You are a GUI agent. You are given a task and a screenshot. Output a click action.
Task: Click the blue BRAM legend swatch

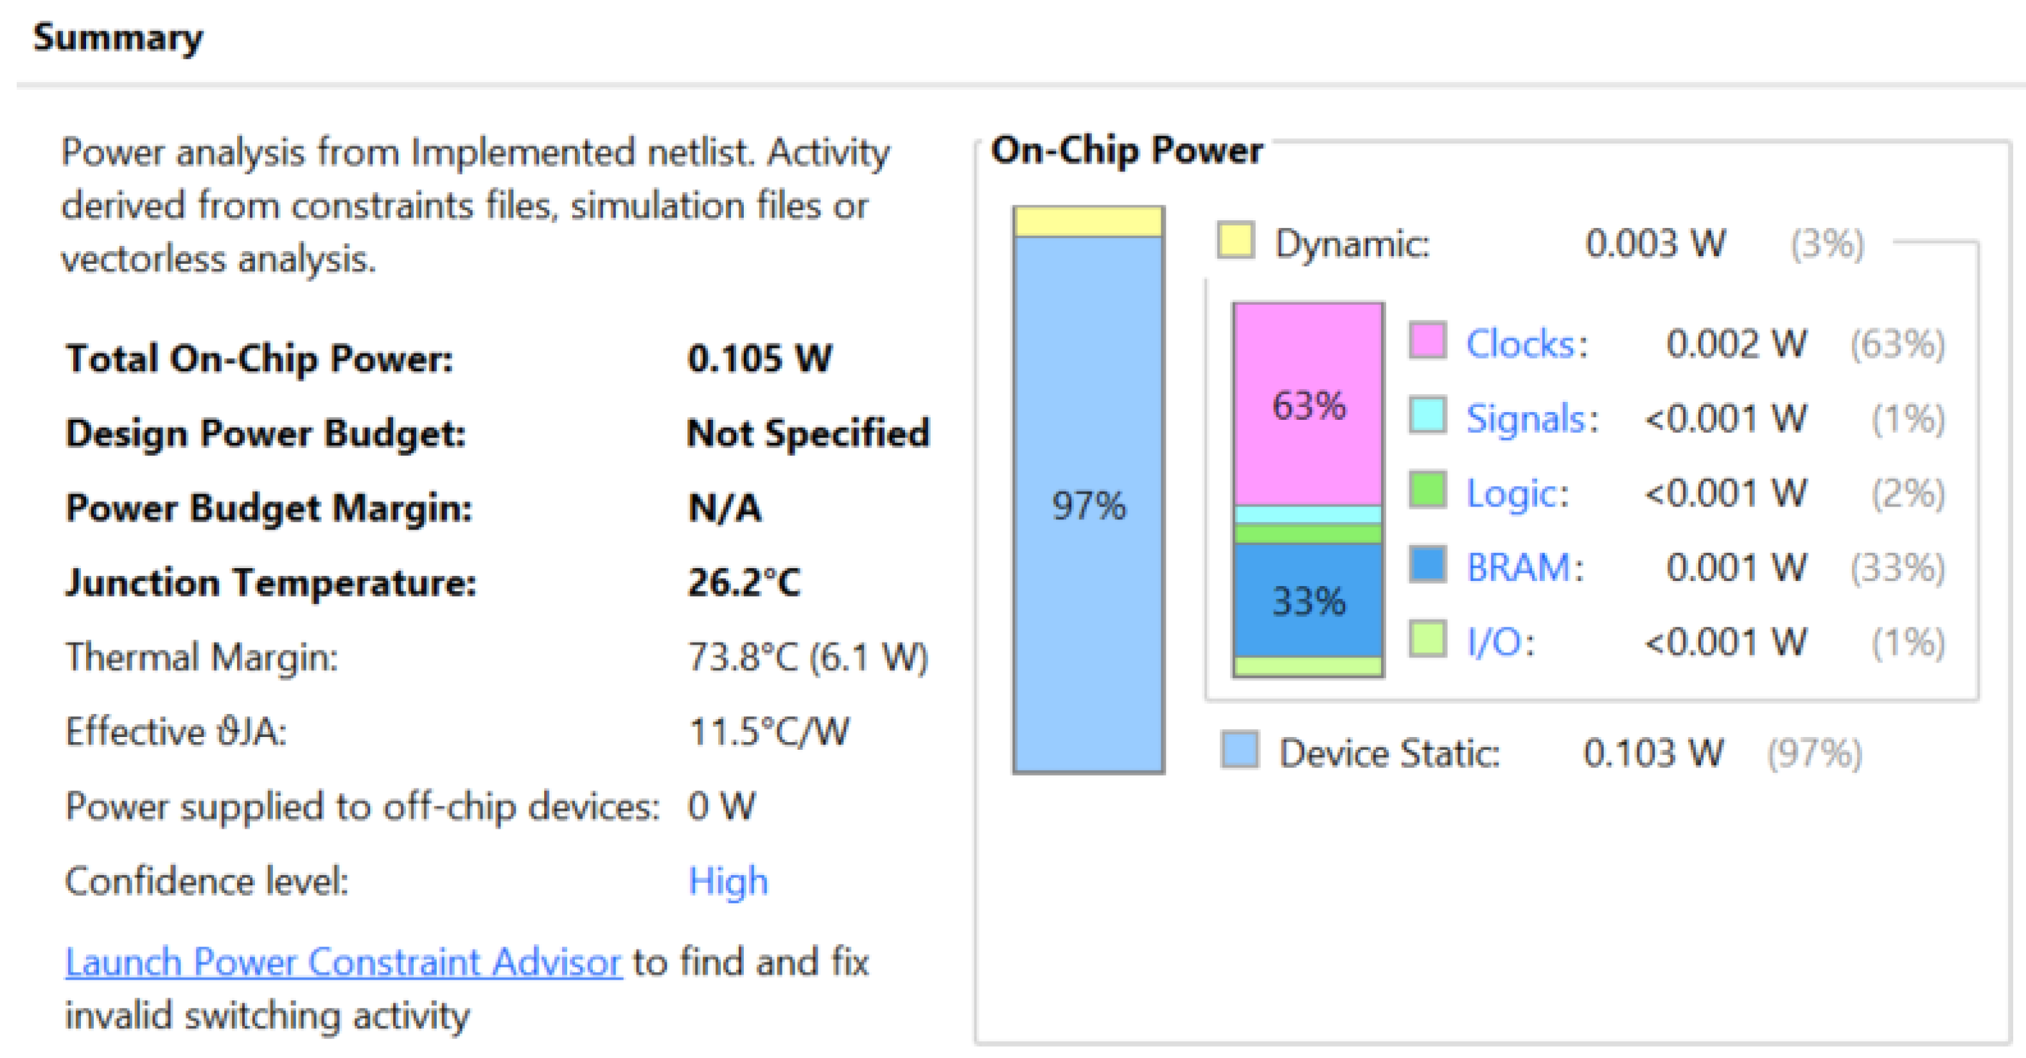tap(1427, 564)
